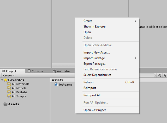Choose Show in Explorer from context menu
Image resolution: width=167 pixels, height=123 pixels.
(94, 27)
